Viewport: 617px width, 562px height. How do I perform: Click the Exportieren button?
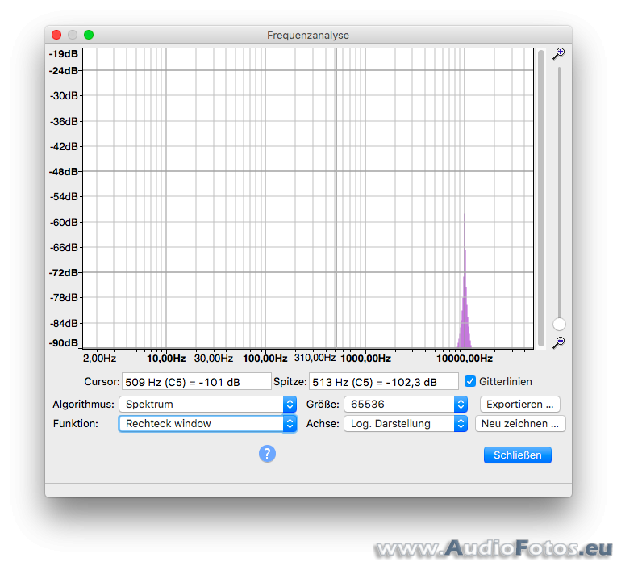(x=519, y=404)
